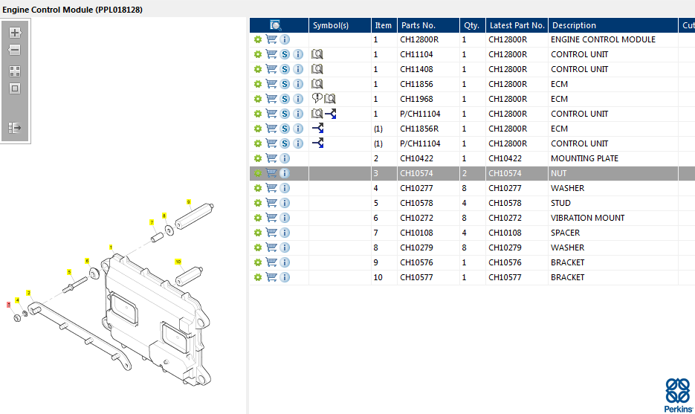
Task: Click the note bubble symbol for CH11968
Action: point(316,98)
